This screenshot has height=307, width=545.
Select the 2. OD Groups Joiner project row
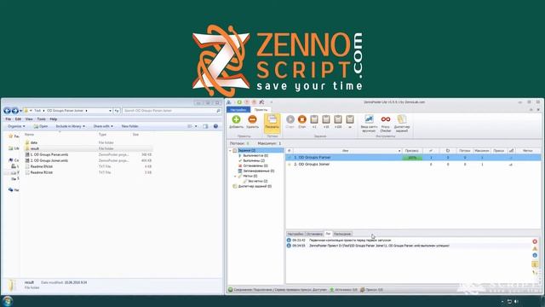(x=413, y=165)
